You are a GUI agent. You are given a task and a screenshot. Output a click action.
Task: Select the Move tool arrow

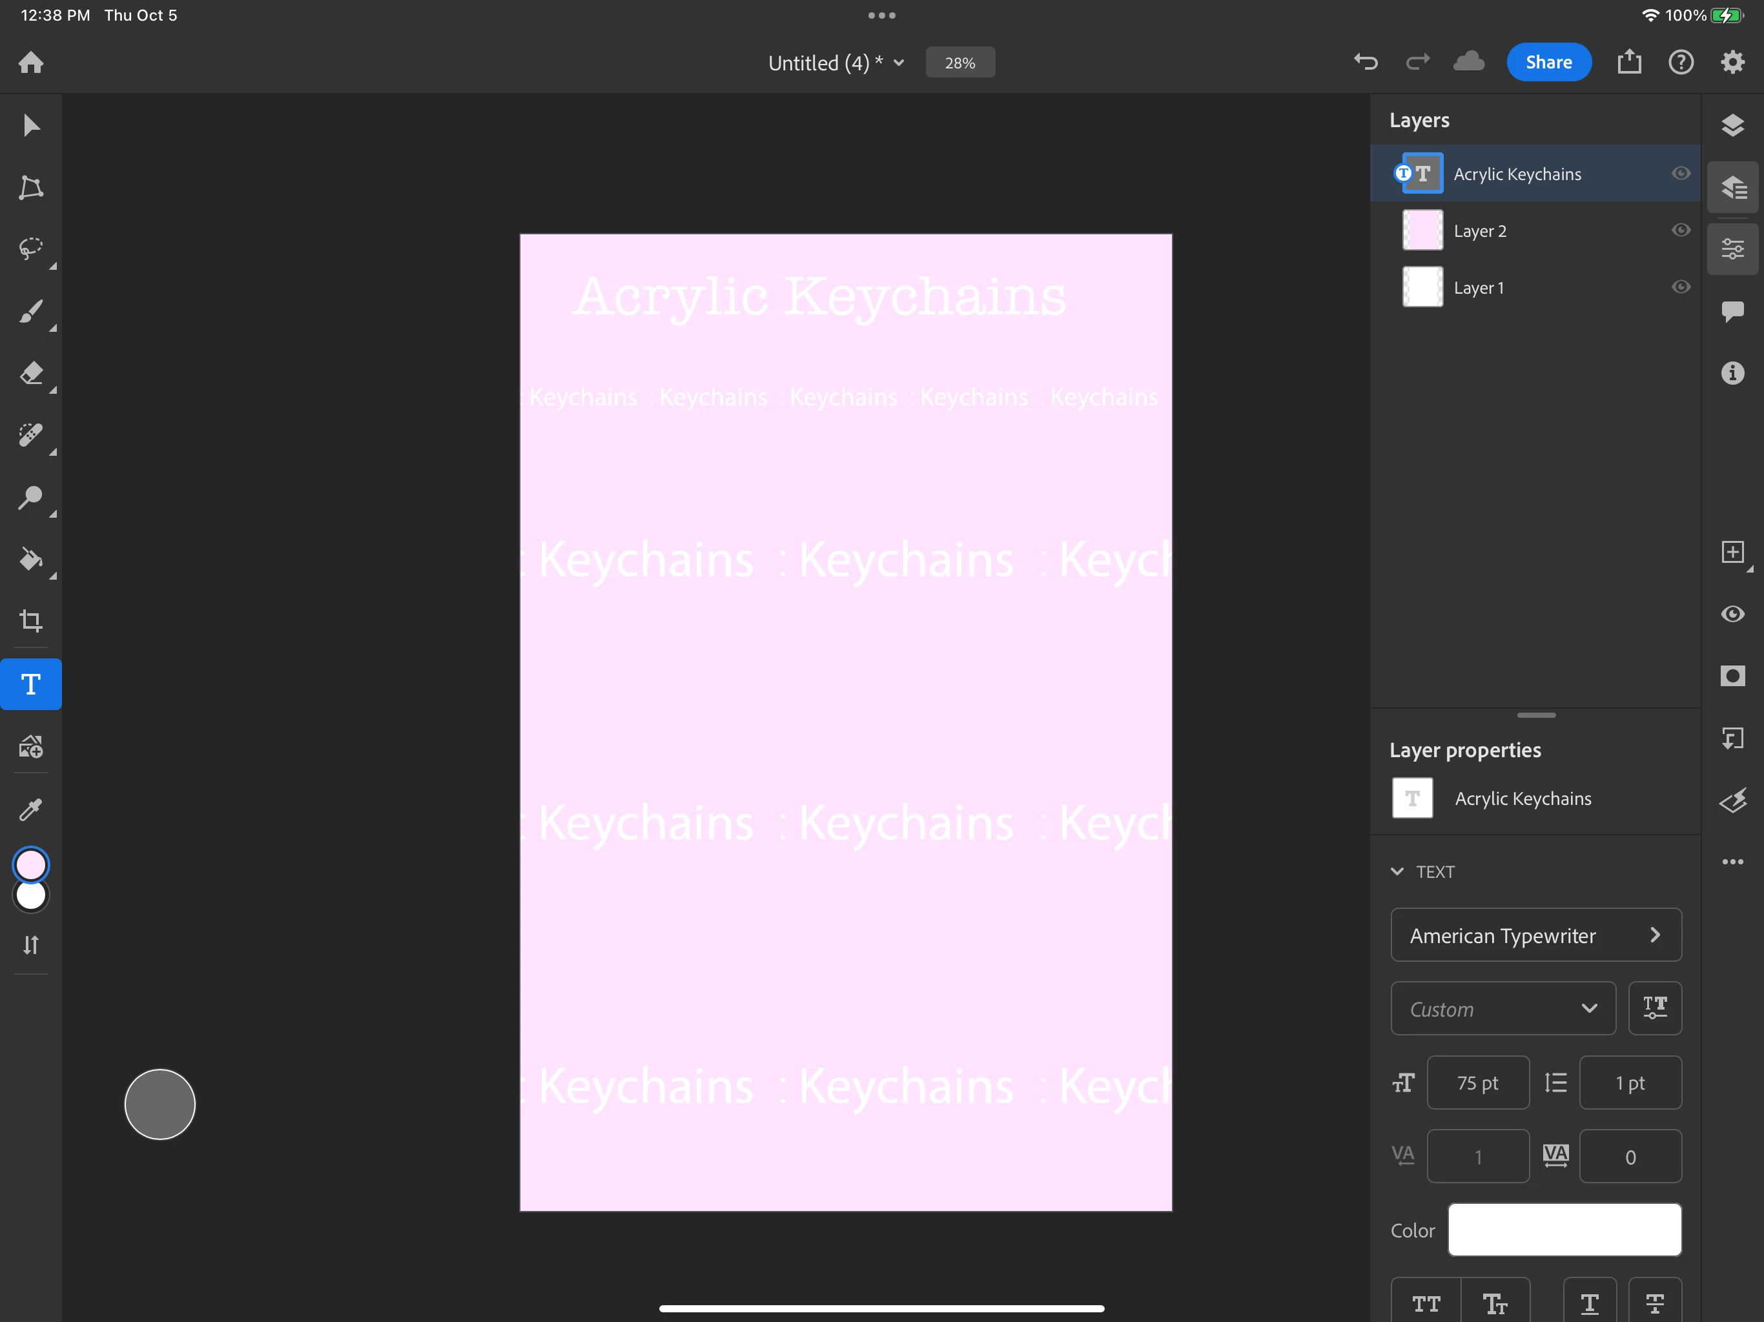point(31,126)
